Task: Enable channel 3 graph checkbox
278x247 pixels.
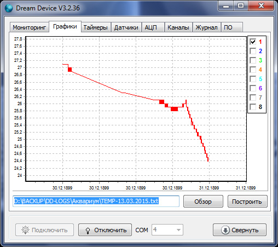Action: click(x=253, y=60)
